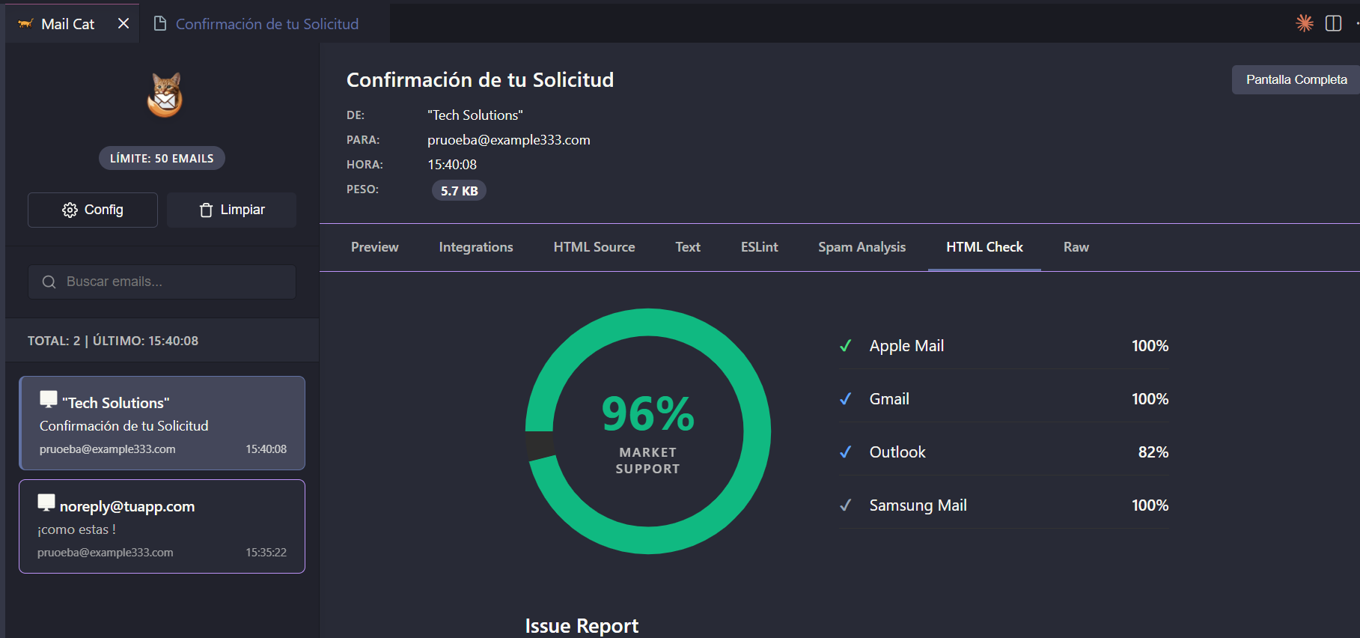Click the envelope icon on the noreply@tuapp.com email

[46, 502]
